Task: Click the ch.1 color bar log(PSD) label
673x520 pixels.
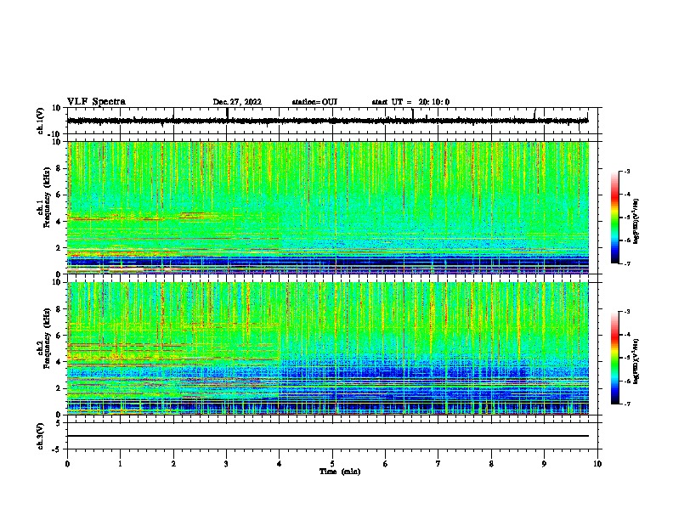Action: tap(636, 221)
